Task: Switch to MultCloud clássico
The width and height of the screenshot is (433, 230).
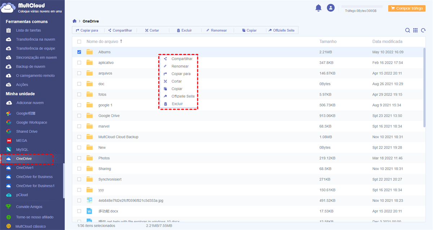Action: 31,226
